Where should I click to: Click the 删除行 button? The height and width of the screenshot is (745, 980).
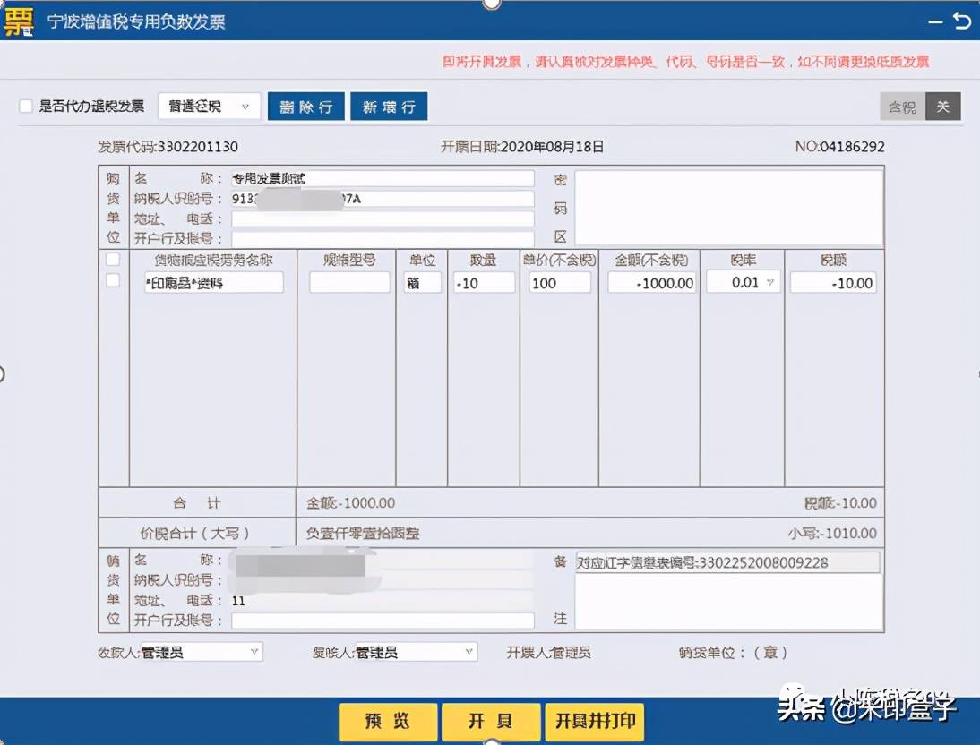click(305, 107)
